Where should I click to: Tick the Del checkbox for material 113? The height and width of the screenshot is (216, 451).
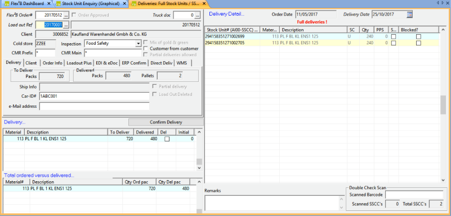click(x=167, y=139)
